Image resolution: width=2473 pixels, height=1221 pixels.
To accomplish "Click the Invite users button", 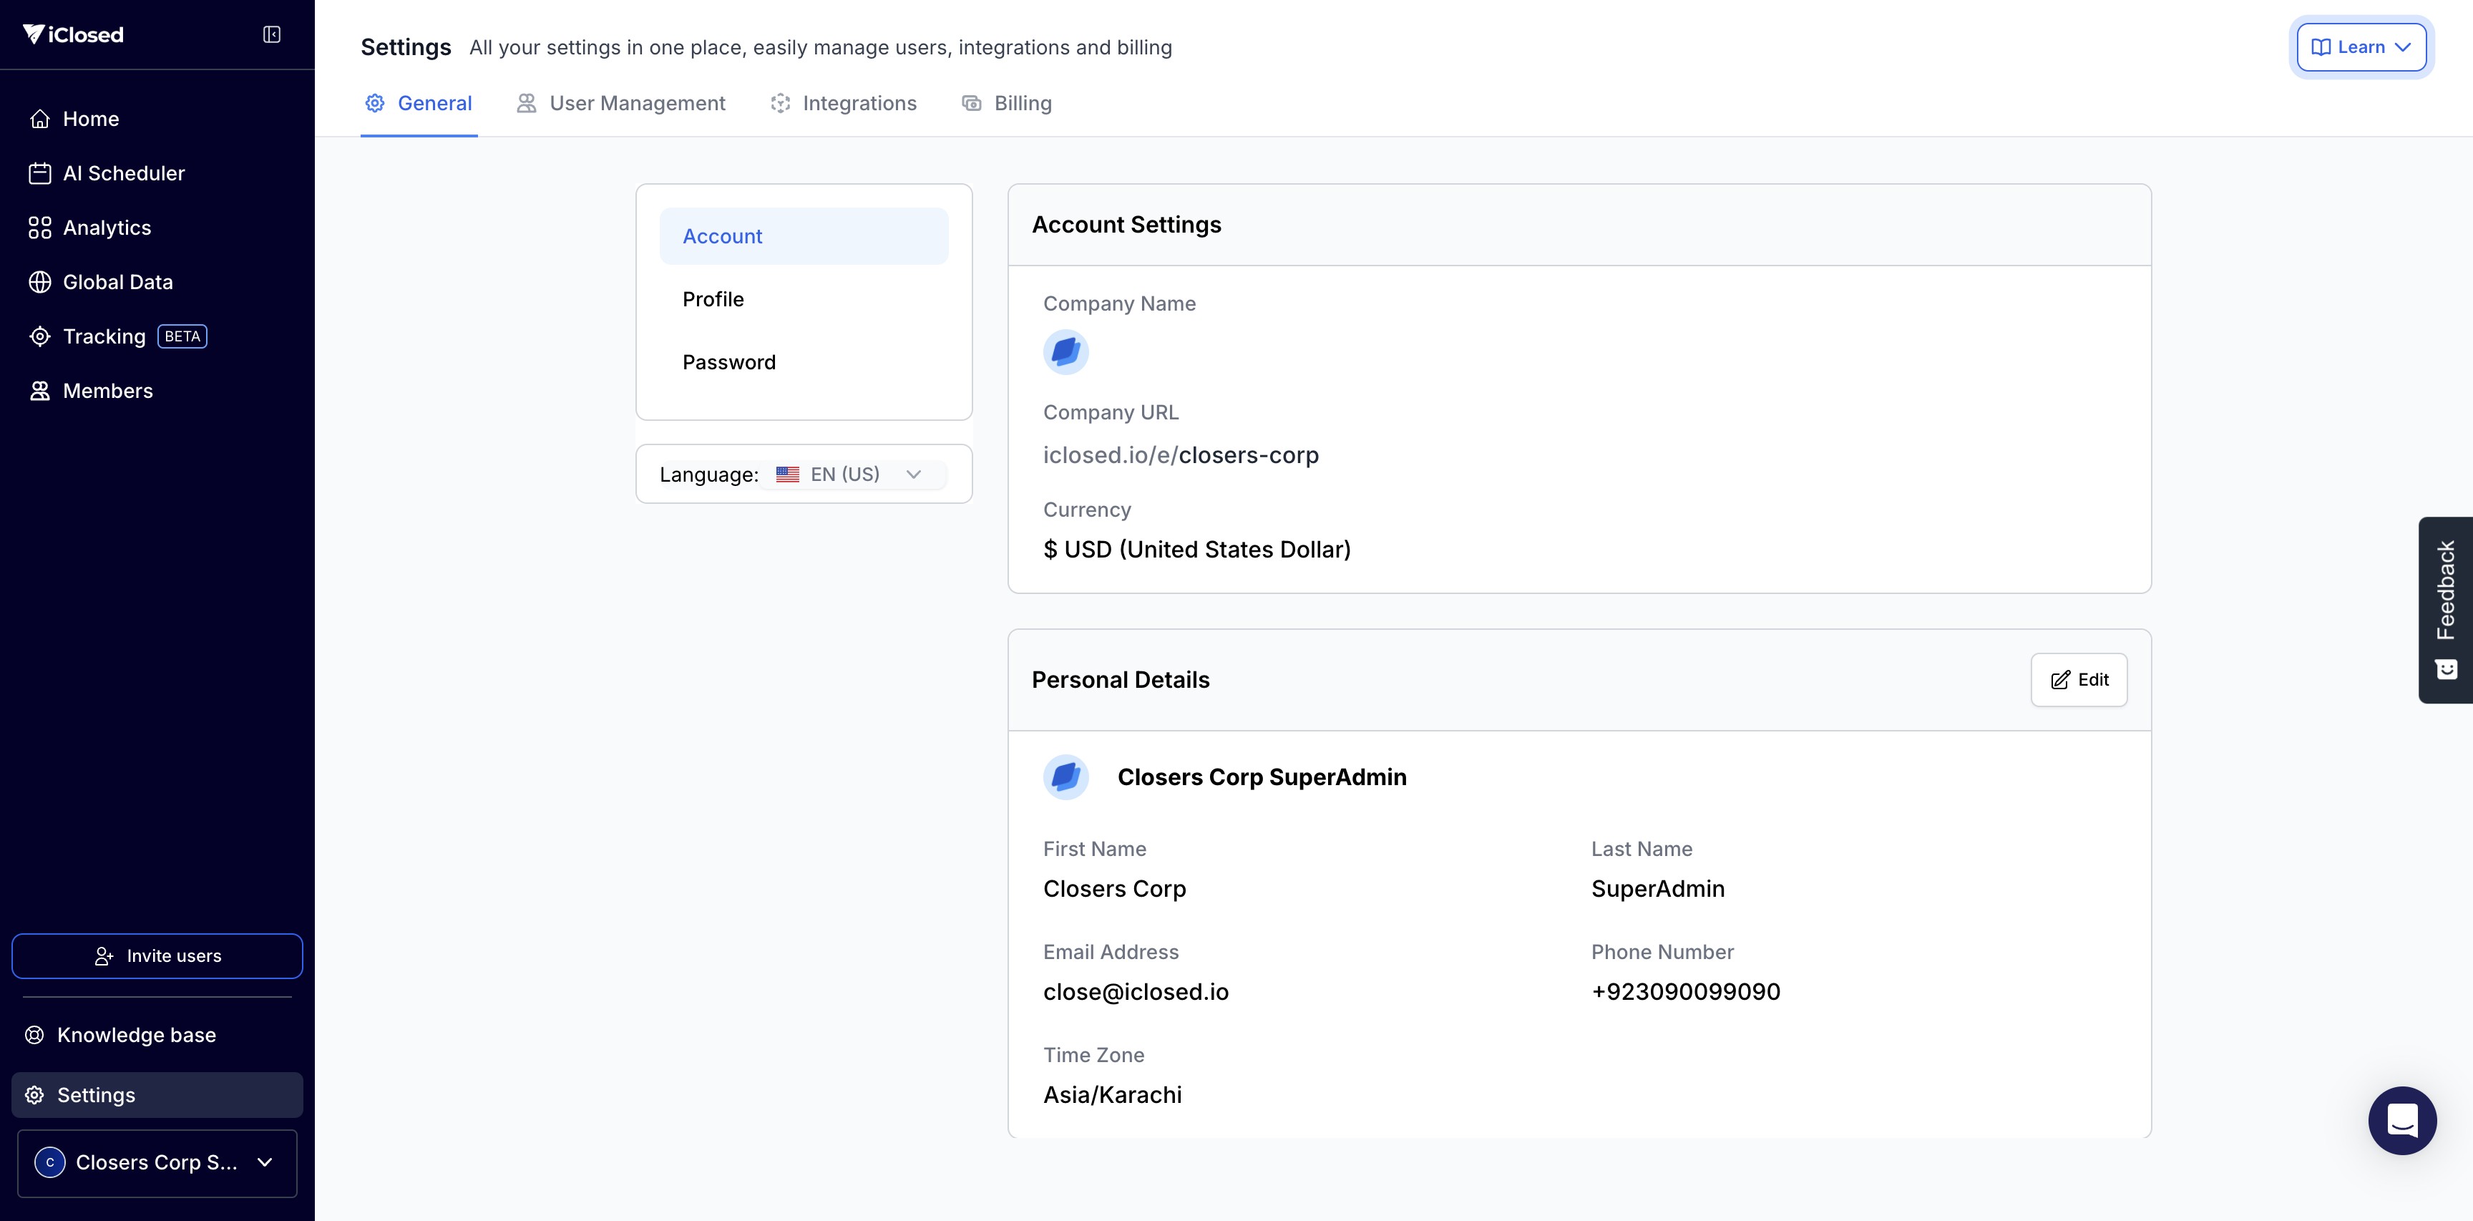I will point(157,956).
